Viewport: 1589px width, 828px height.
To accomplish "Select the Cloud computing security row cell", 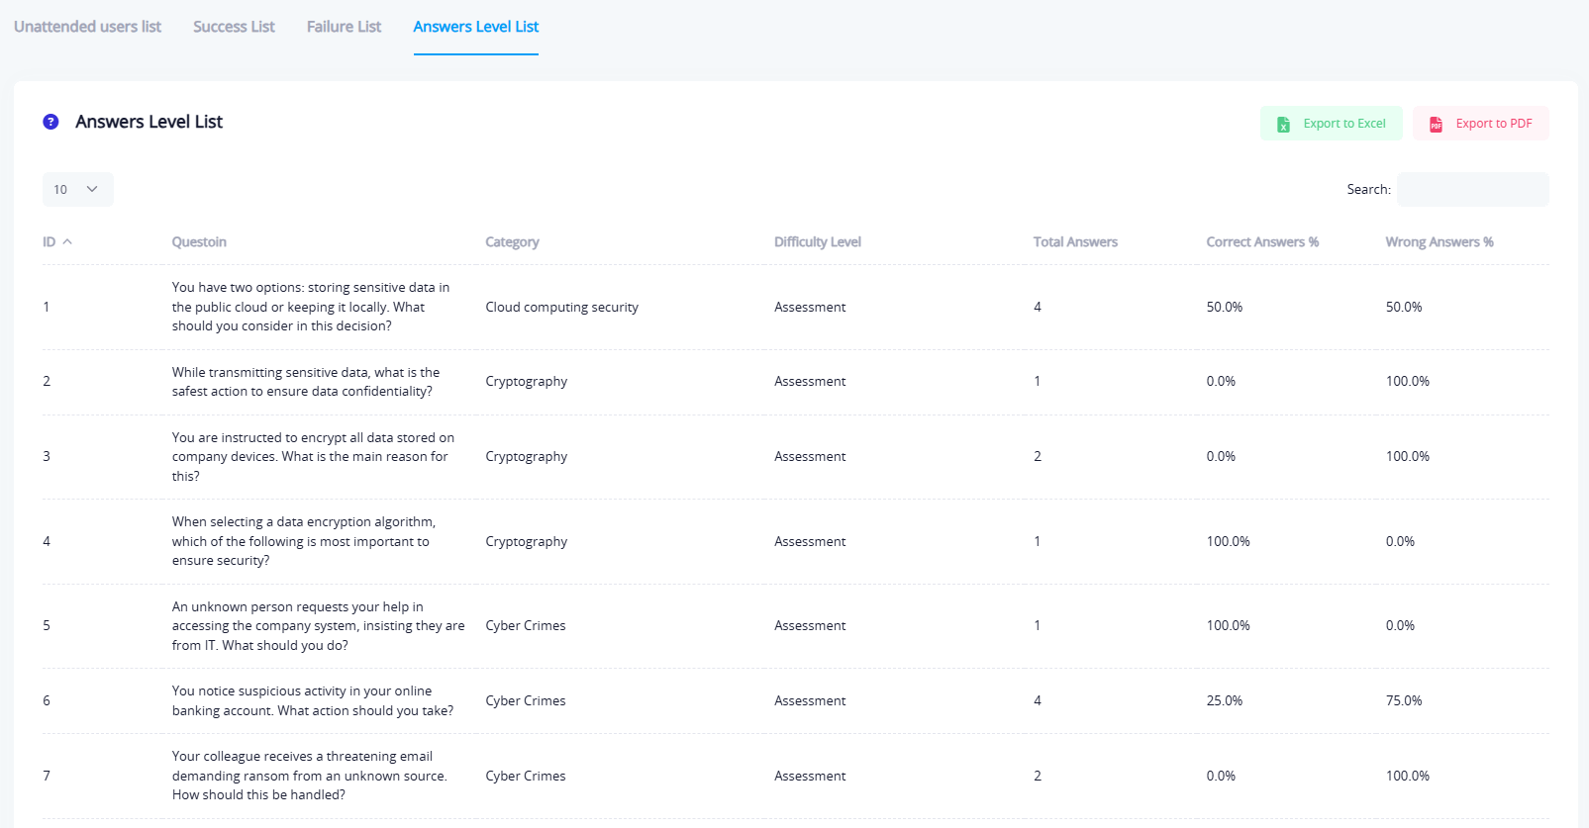I will [x=561, y=308].
